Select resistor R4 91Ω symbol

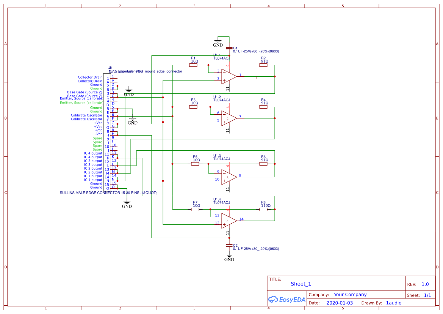[263, 107]
